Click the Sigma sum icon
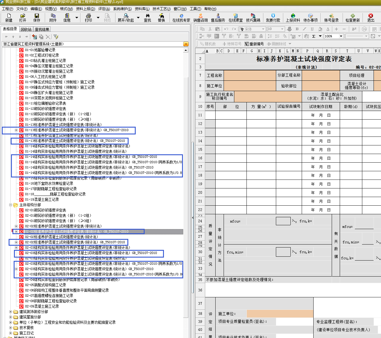381x338 pixels. 314,36
